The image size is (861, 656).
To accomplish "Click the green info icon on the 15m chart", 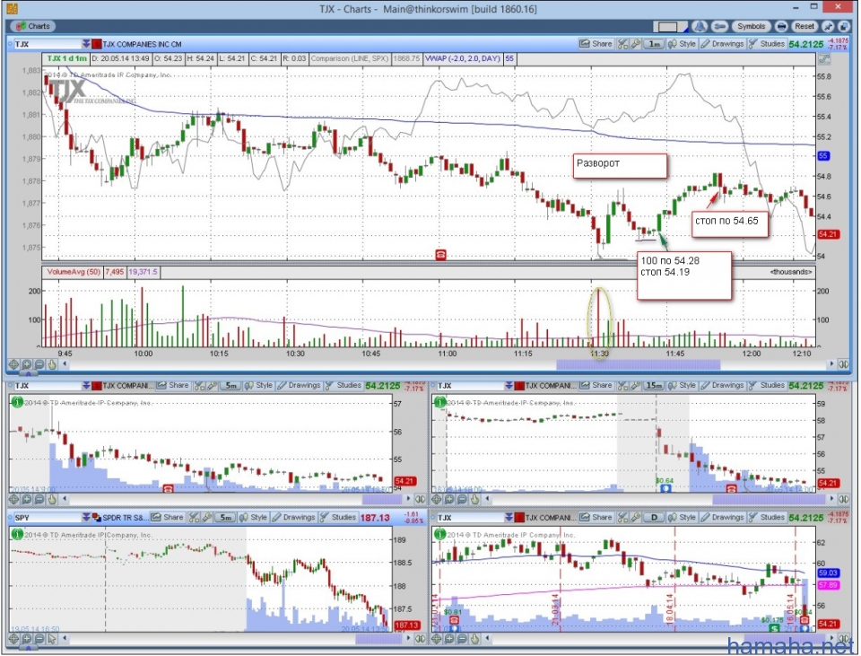I will 439,402.
